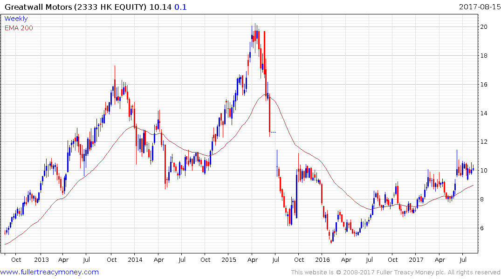Click the y-axis label 18
501x279 pixels.
coord(484,55)
